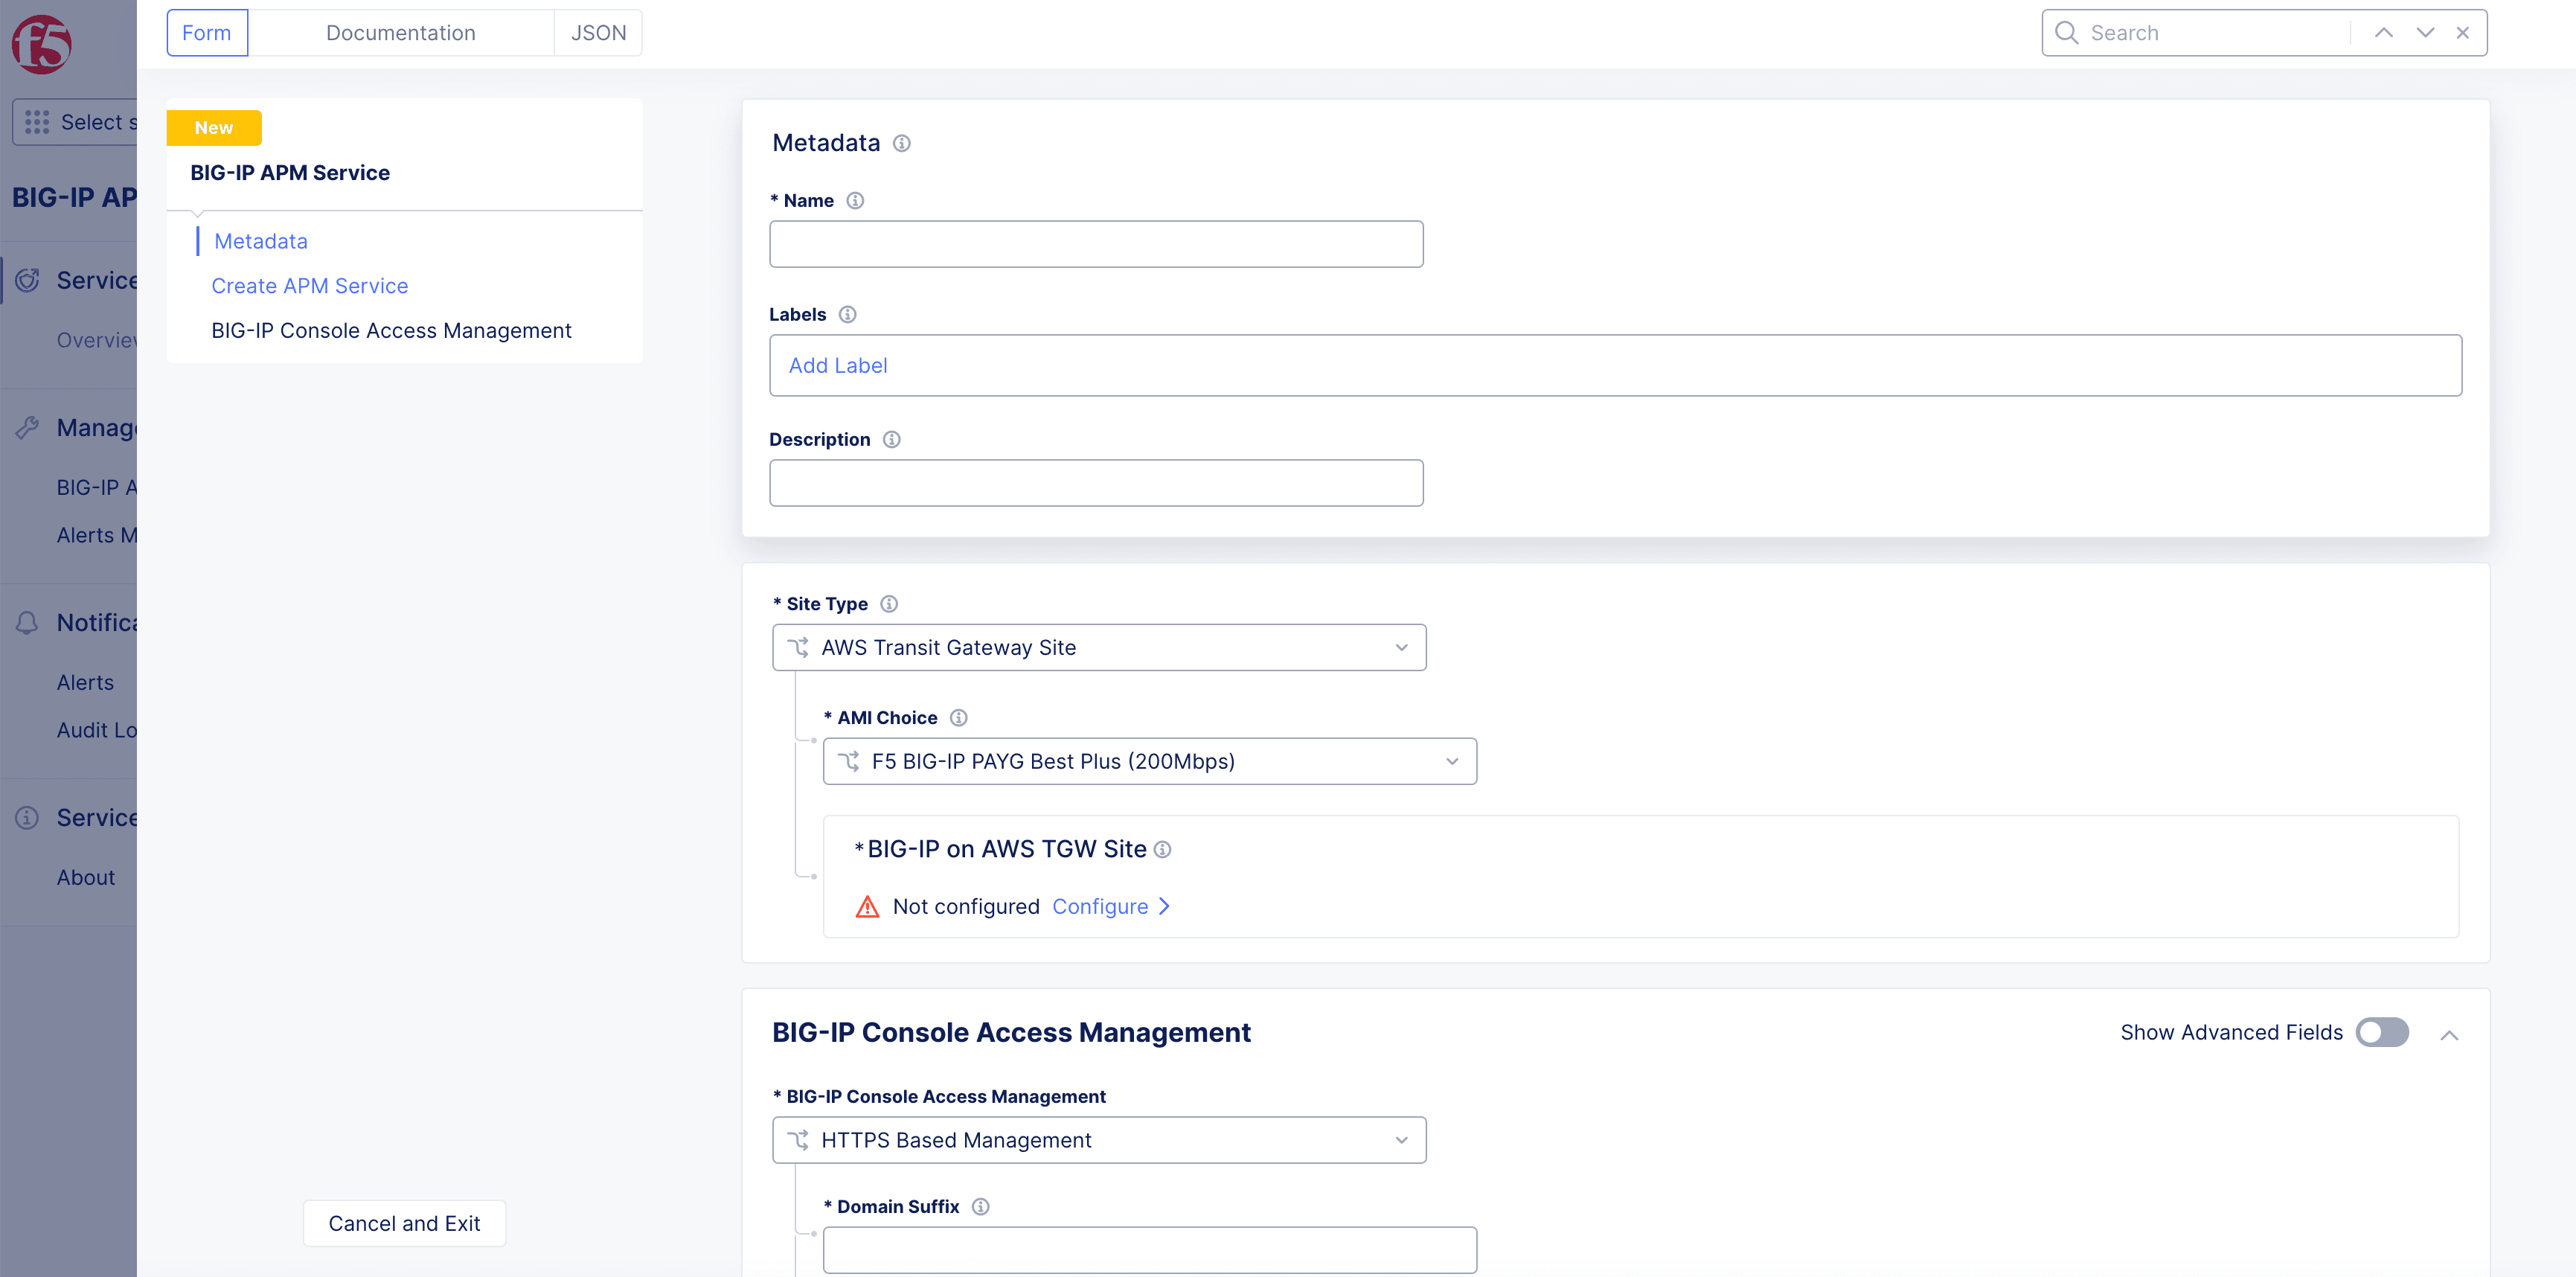Click the search magnifier icon
Viewport: 2576px width, 1277px height.
click(x=2066, y=33)
